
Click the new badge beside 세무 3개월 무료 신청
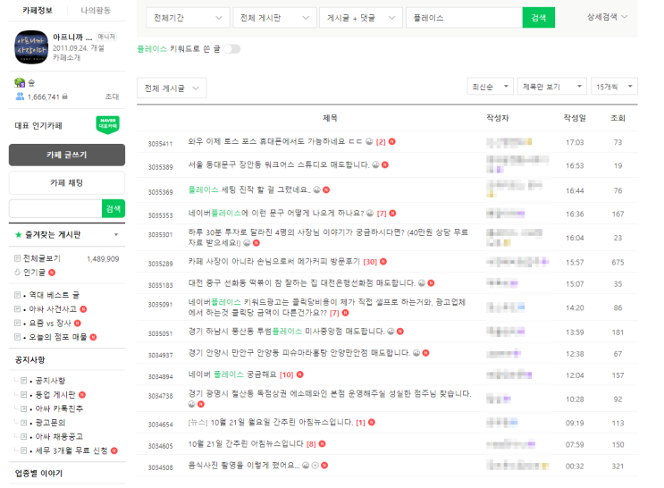(113, 450)
